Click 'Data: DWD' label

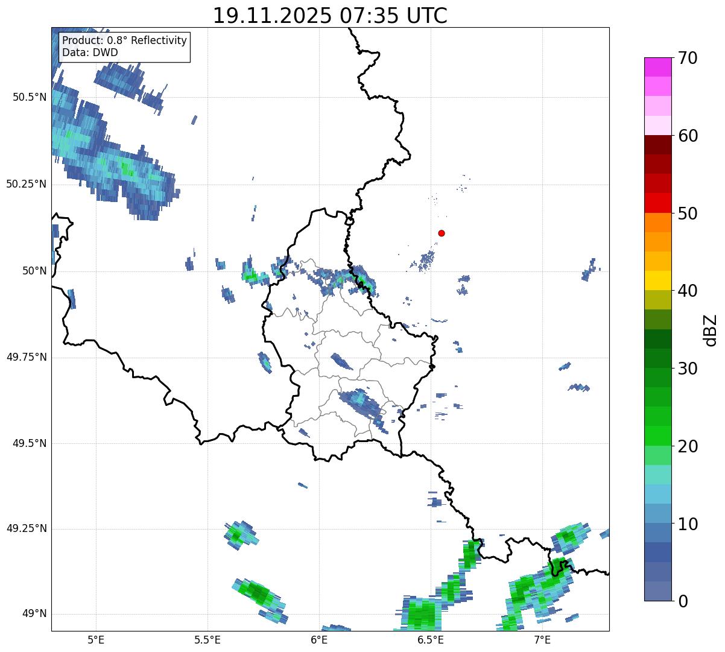coord(90,52)
